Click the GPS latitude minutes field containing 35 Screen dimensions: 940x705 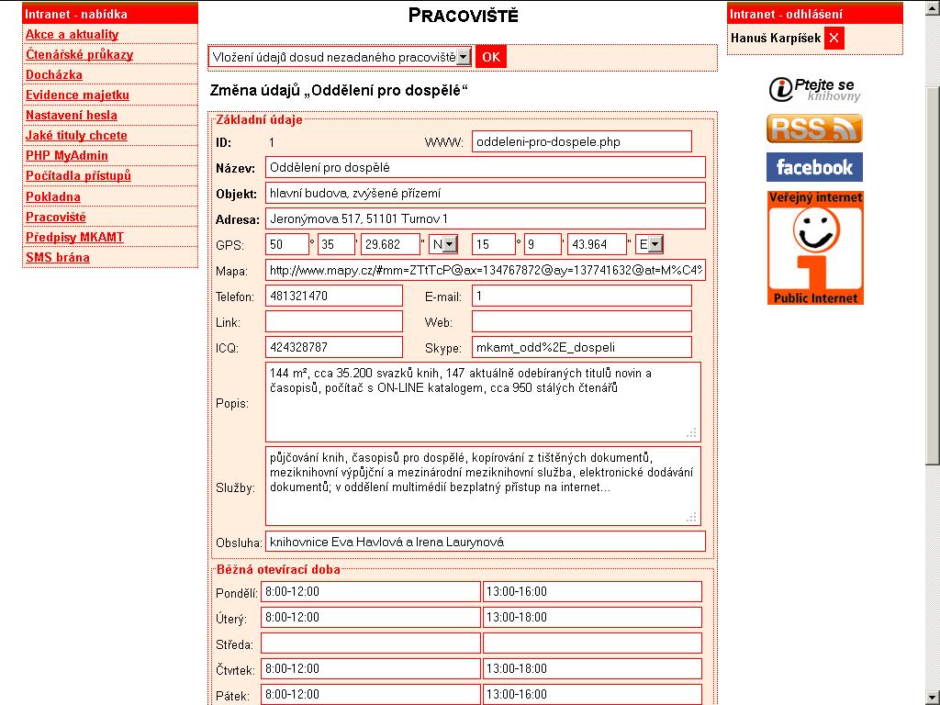tap(336, 244)
